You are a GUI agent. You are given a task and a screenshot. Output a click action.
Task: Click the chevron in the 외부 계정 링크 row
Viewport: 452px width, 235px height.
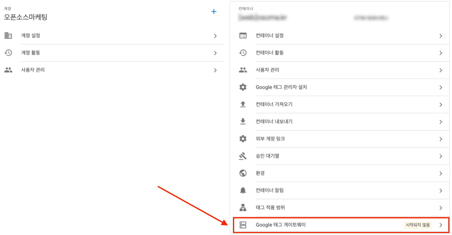(x=441, y=139)
